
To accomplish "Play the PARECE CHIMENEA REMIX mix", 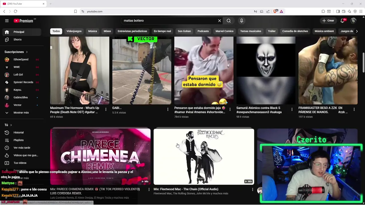I will pyautogui.click(x=100, y=157).
